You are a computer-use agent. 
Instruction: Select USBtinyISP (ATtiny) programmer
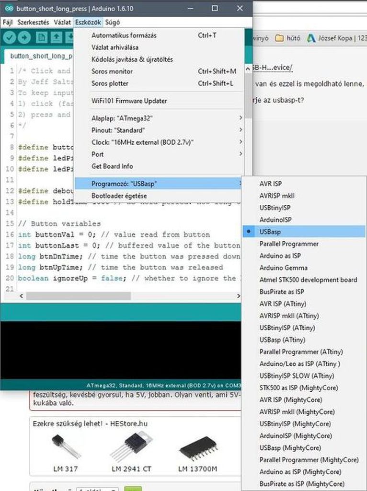(303, 327)
